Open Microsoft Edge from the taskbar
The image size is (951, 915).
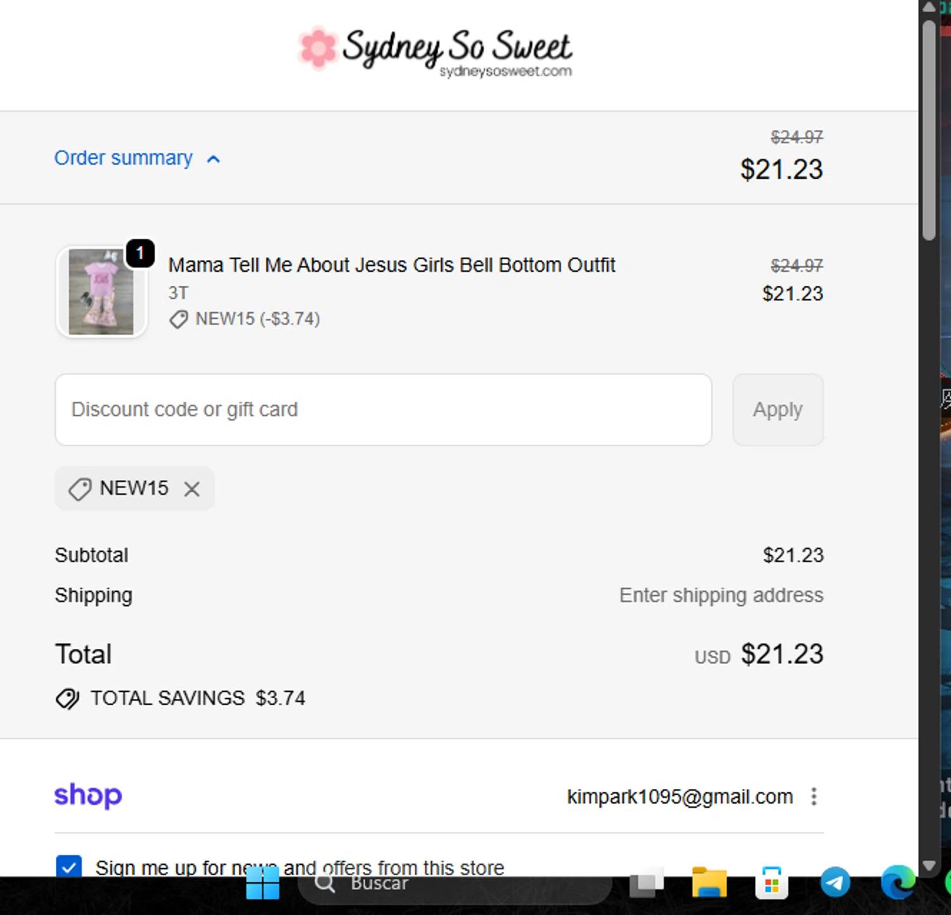[898, 883]
